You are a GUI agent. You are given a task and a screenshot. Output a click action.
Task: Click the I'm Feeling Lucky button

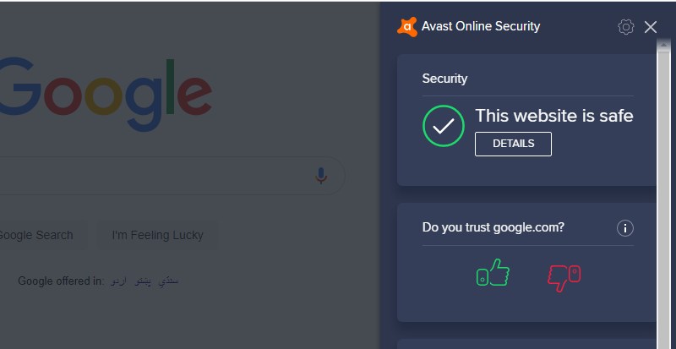coord(157,235)
